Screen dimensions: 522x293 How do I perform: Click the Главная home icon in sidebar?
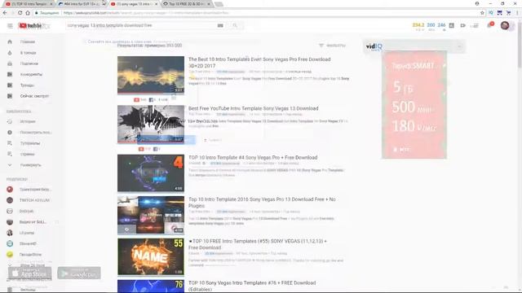click(10, 42)
